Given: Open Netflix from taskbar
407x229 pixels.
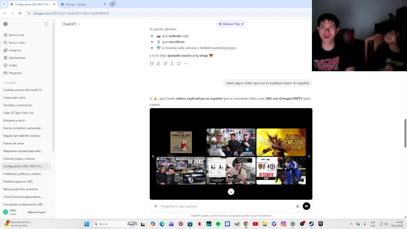Looking at the screenshot, I should tap(199, 224).
